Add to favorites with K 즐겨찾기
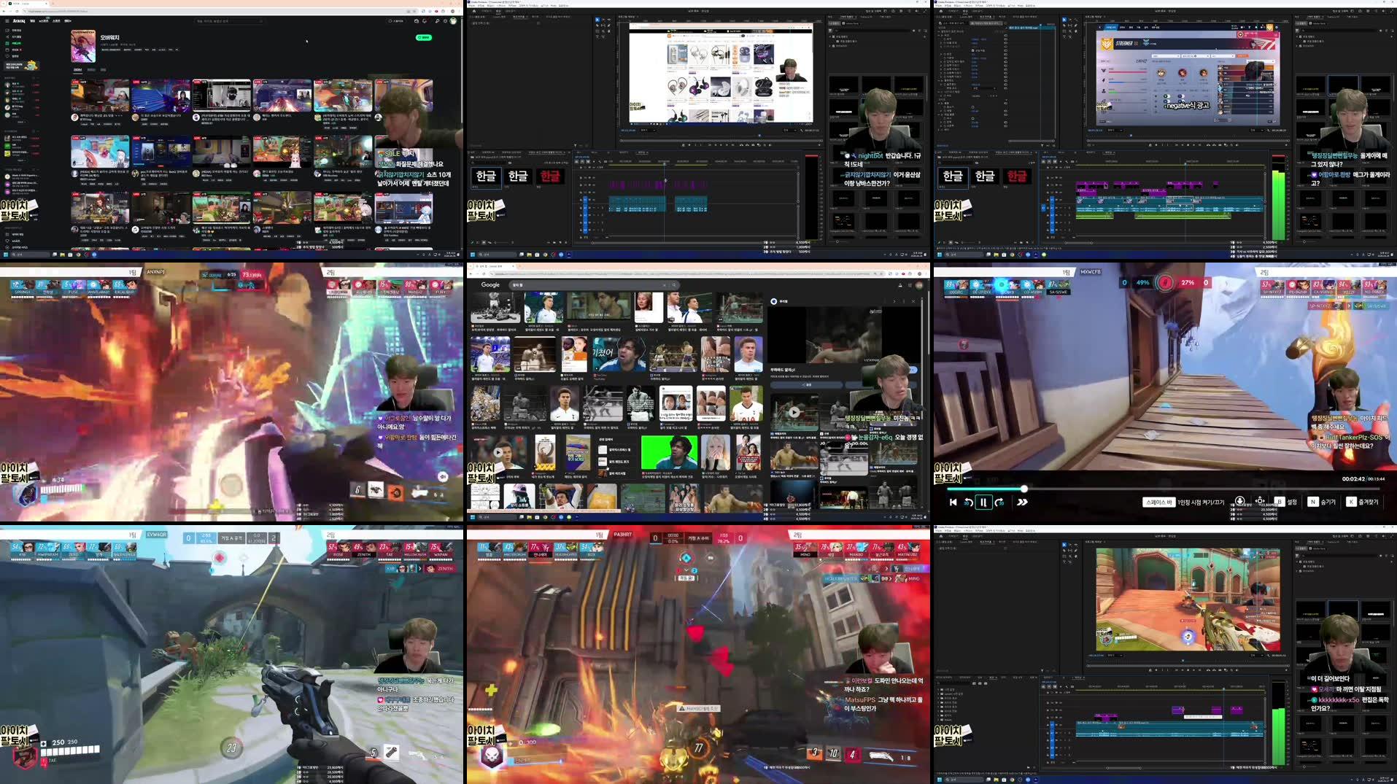This screenshot has width=1397, height=784. click(1363, 502)
